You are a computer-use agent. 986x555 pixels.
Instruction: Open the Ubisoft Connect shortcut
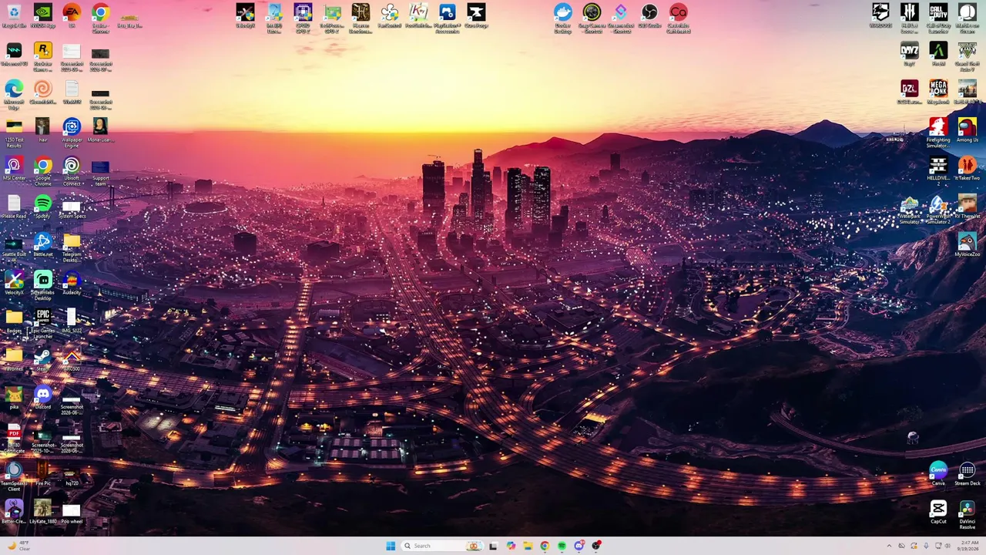pos(72,172)
